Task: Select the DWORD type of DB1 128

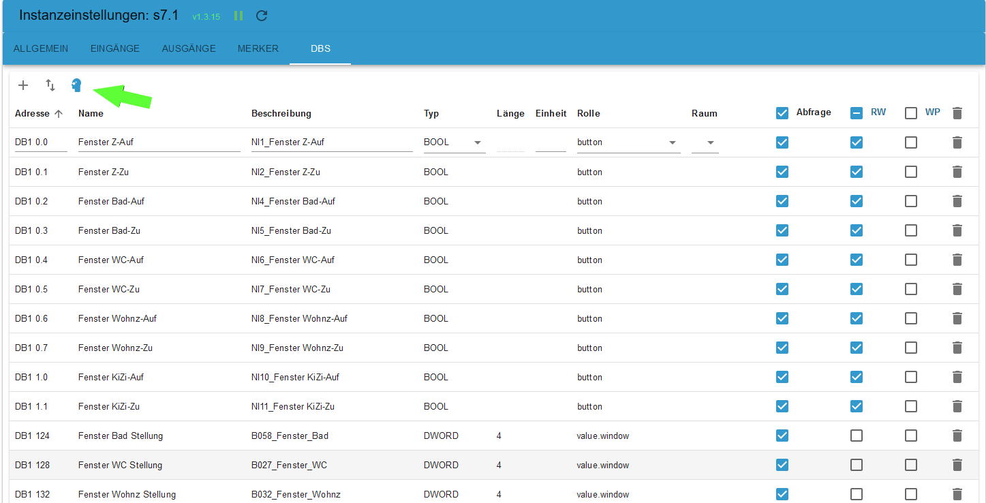Action: 441,465
